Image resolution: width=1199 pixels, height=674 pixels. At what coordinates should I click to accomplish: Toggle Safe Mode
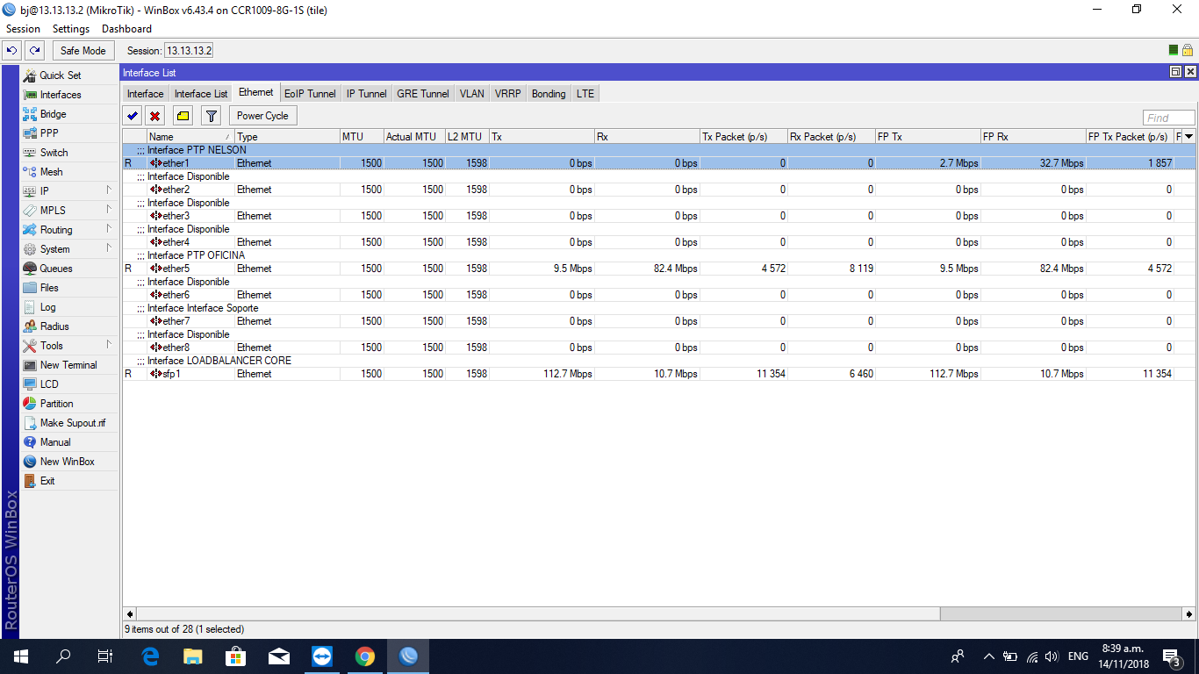point(83,51)
